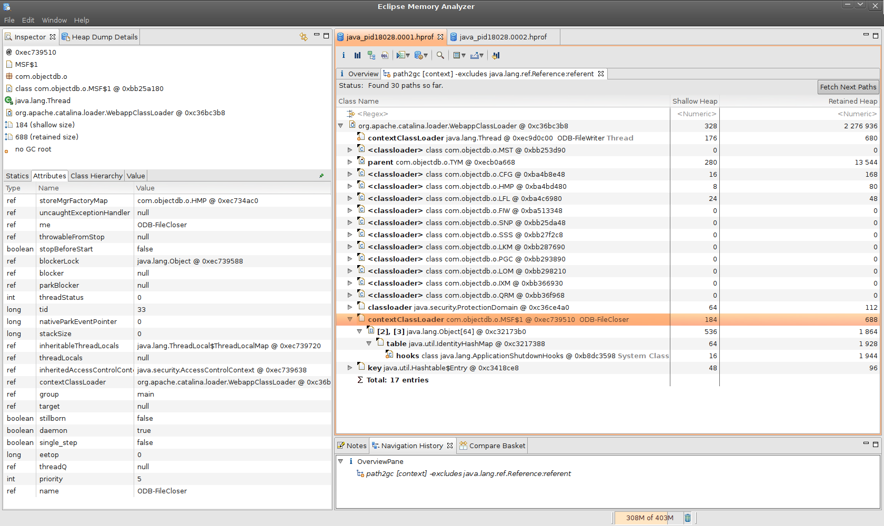Select the Class Hierarchy tab

coord(96,176)
